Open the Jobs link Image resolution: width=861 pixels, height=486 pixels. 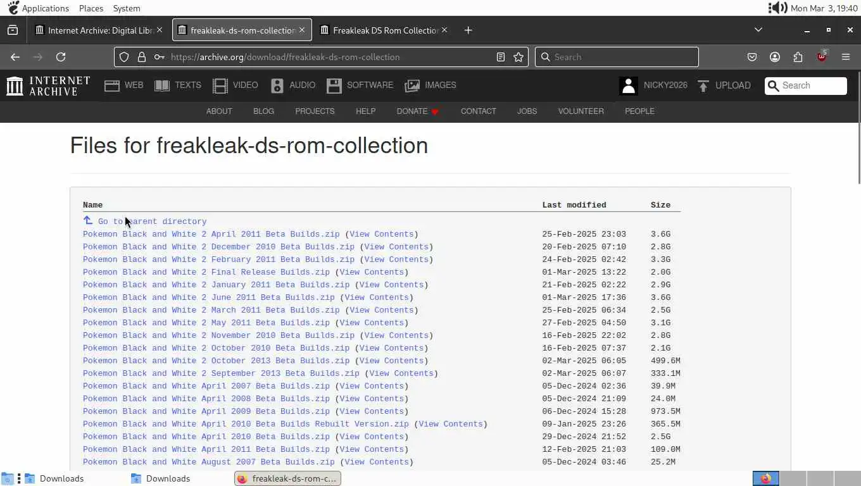click(x=527, y=111)
